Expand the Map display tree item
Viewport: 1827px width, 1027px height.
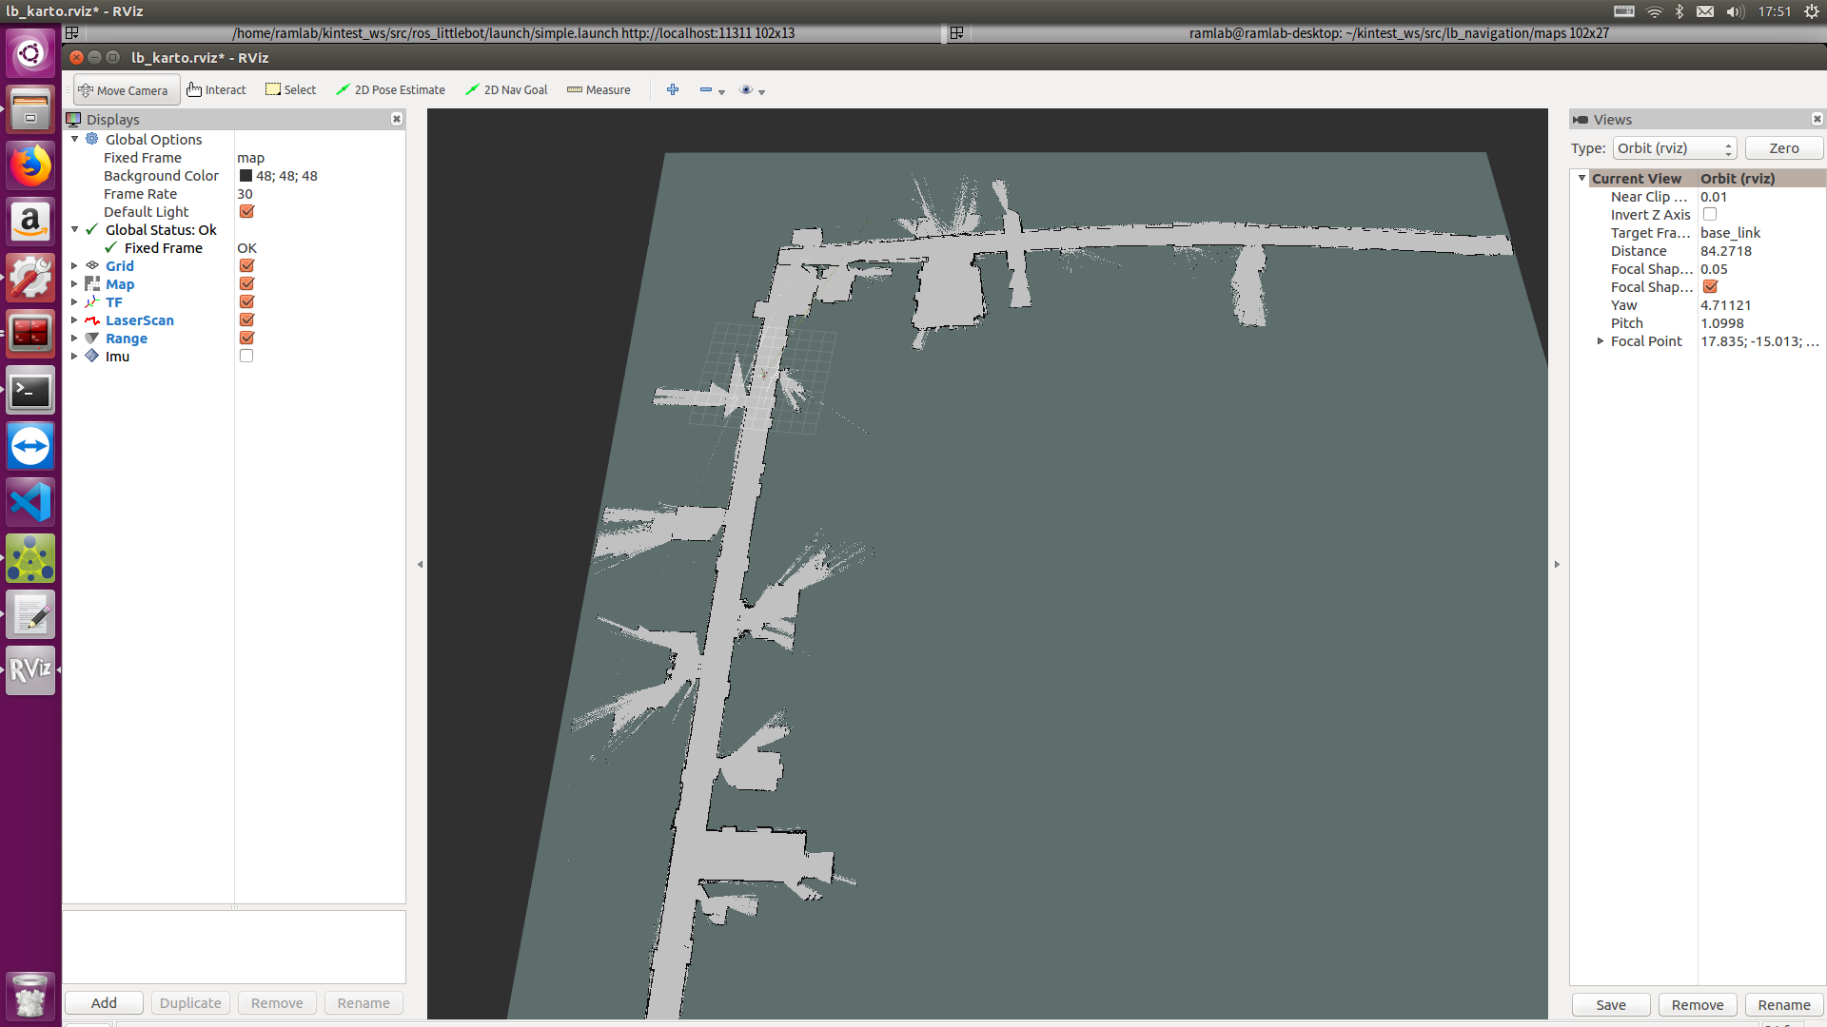point(74,284)
